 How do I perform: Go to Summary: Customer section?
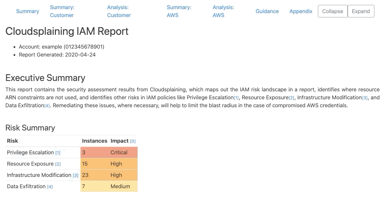click(62, 11)
